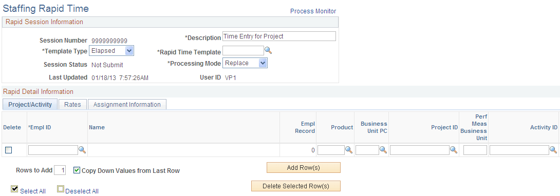Open Product lookup magnifier

[x=349, y=150]
